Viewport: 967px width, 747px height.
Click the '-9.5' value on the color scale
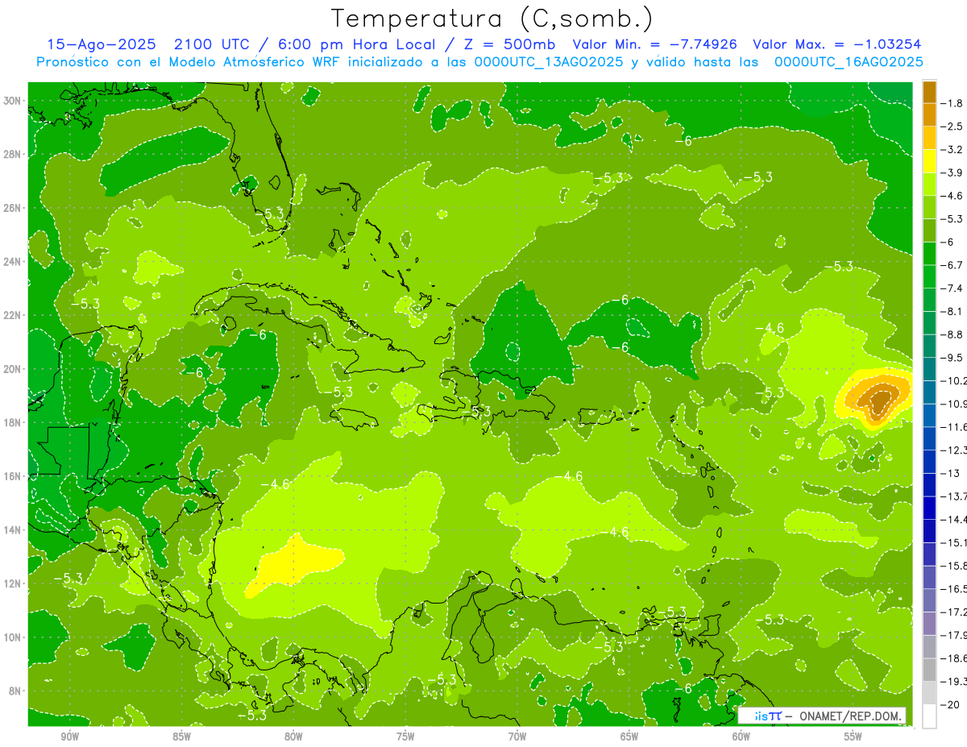[x=952, y=358]
